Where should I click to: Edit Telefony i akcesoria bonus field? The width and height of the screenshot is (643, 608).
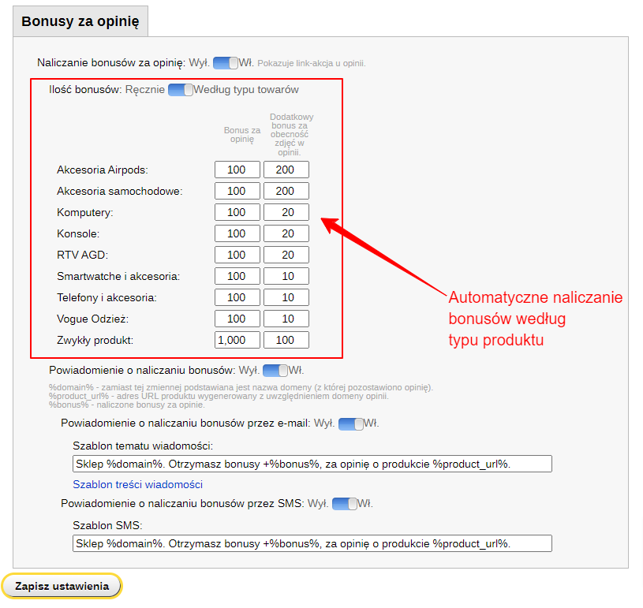click(x=237, y=297)
